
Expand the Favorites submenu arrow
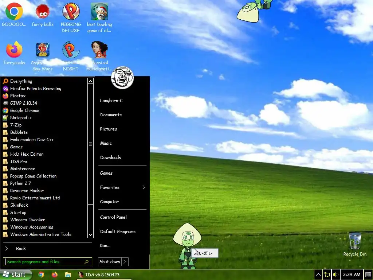(x=144, y=187)
